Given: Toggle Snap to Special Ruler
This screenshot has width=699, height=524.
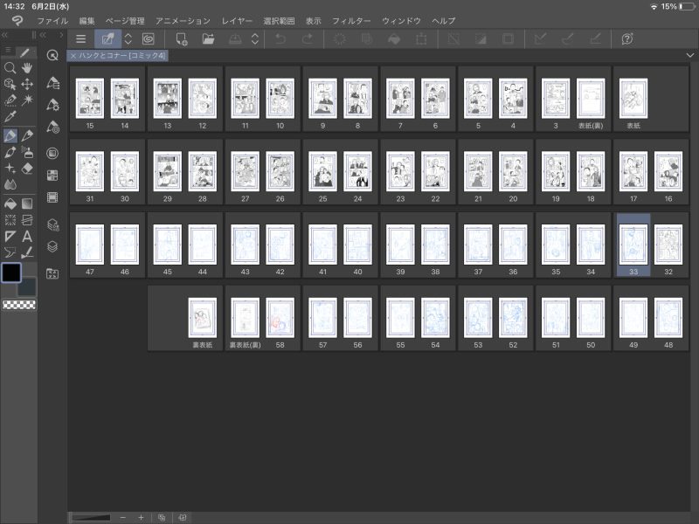Looking at the screenshot, I should tap(567, 39).
